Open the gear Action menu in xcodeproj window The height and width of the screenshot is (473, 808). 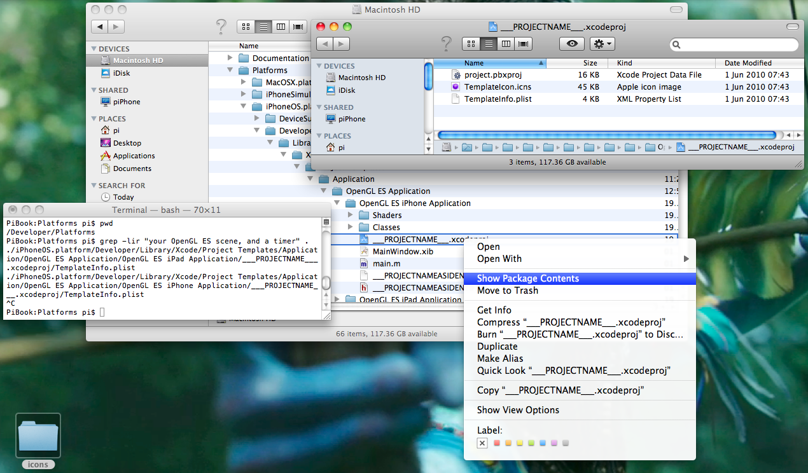coord(603,44)
